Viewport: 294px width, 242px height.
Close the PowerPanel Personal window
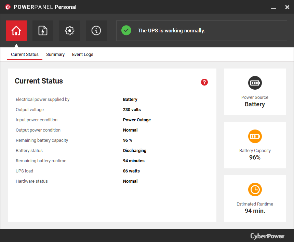point(287,7)
